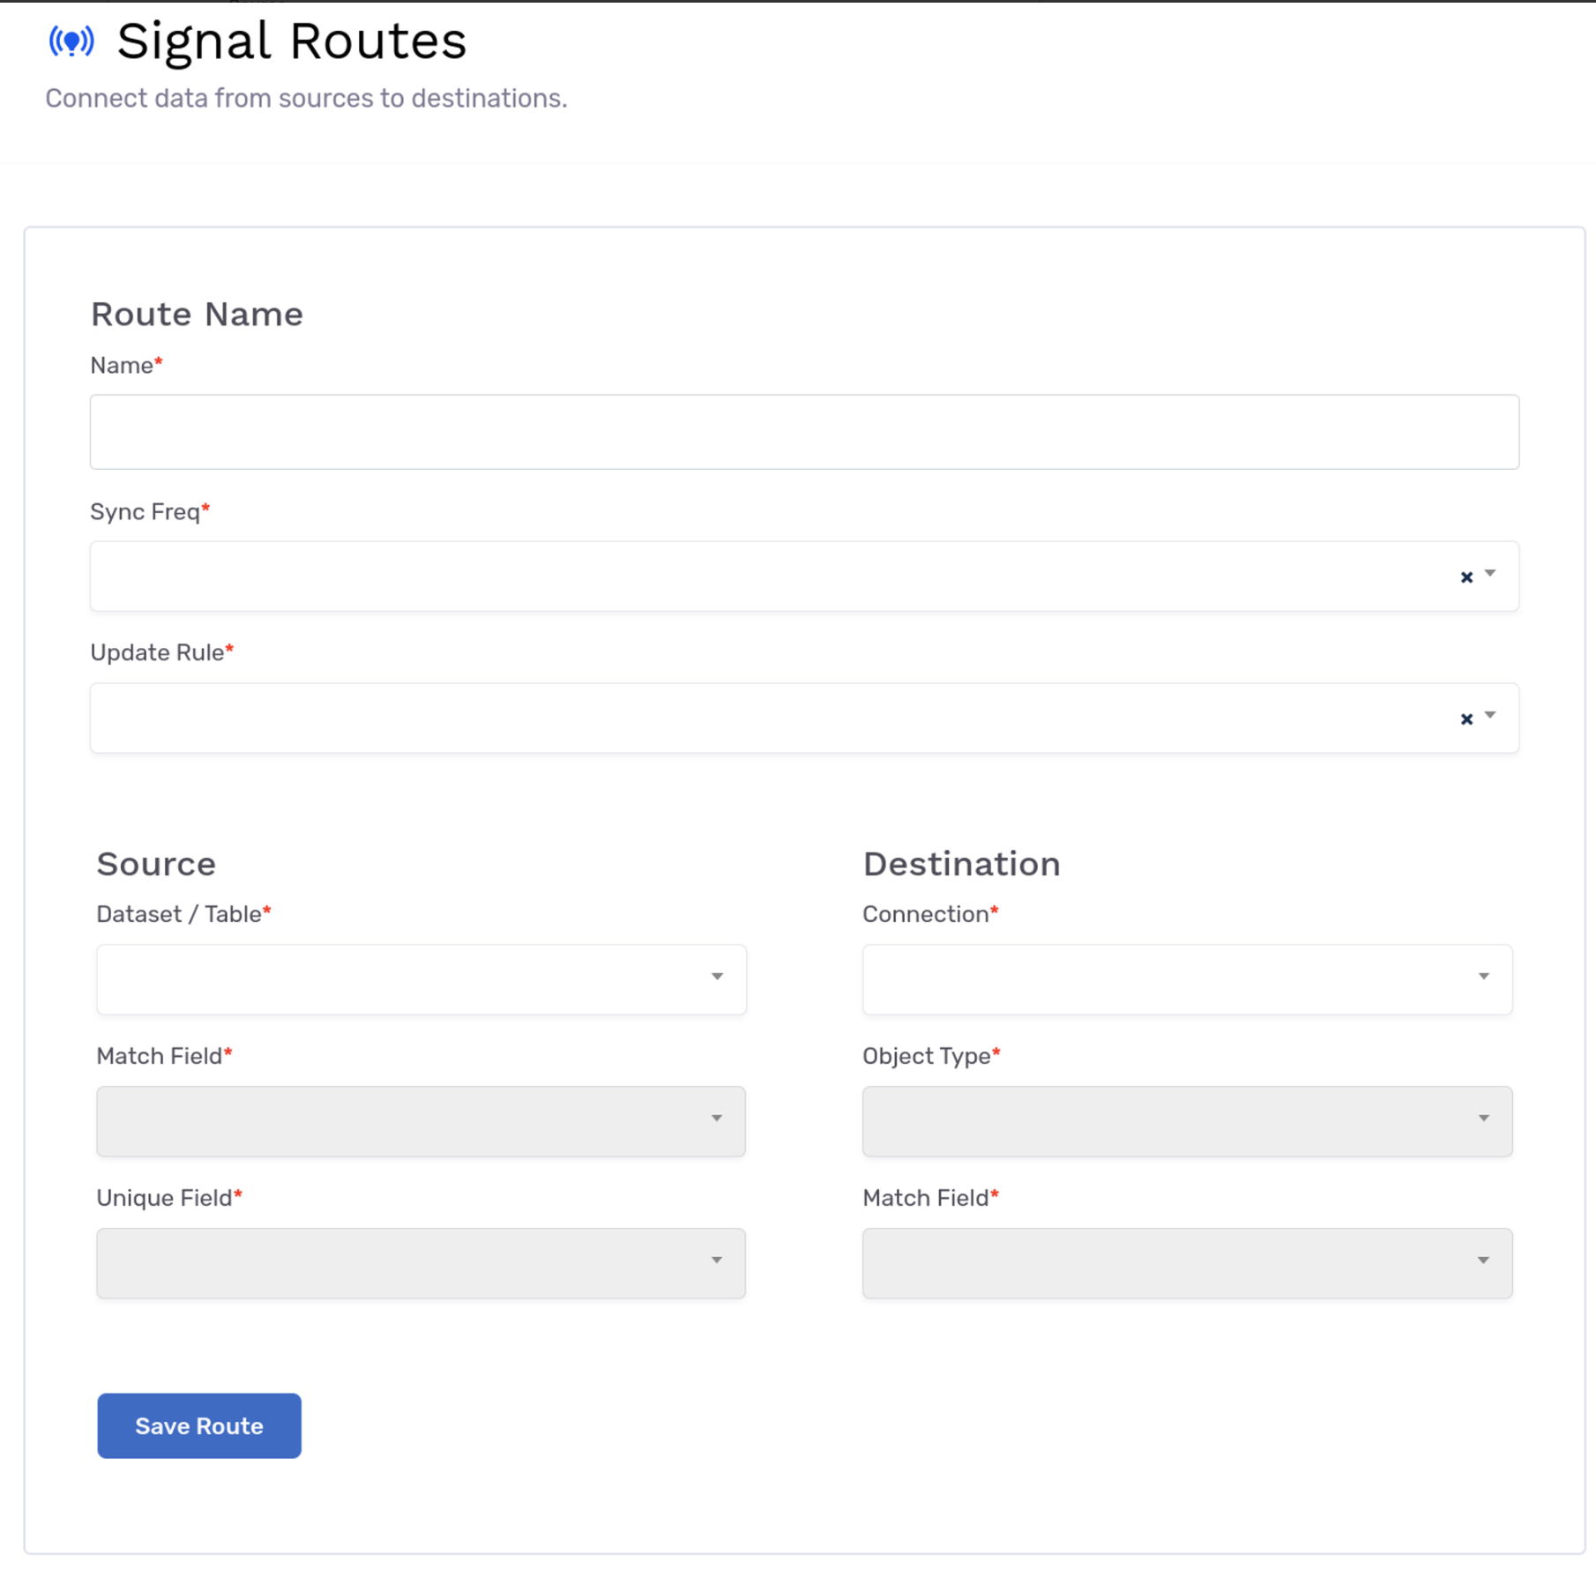The height and width of the screenshot is (1570, 1596).
Task: Click the Signal Routes page title
Action: (x=292, y=41)
